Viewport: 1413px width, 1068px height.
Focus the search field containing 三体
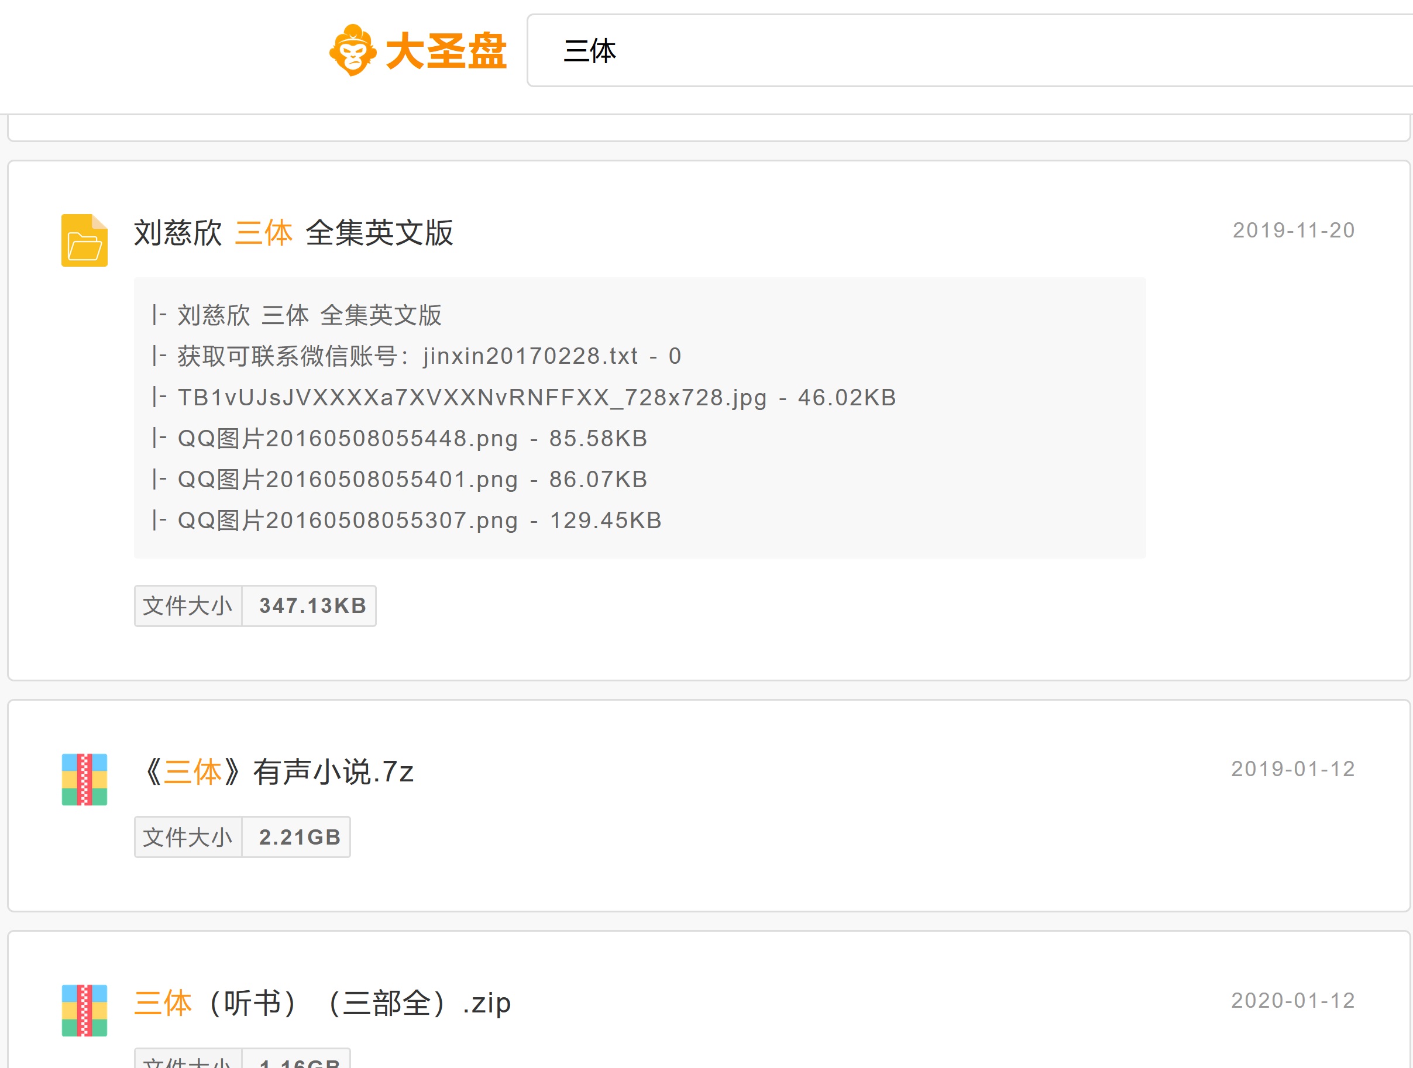click(969, 50)
